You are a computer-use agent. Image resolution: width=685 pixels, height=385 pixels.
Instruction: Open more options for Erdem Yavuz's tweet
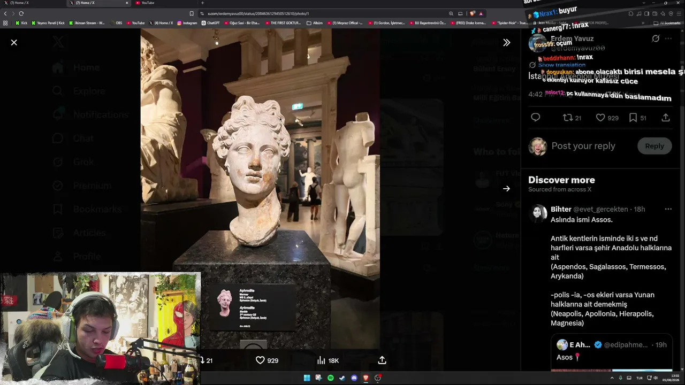[x=668, y=38]
